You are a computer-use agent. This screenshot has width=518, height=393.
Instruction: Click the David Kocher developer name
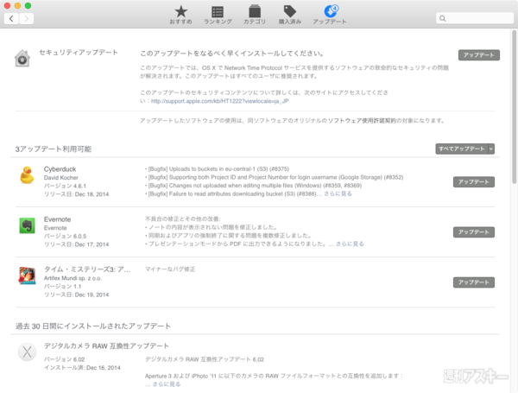60,178
